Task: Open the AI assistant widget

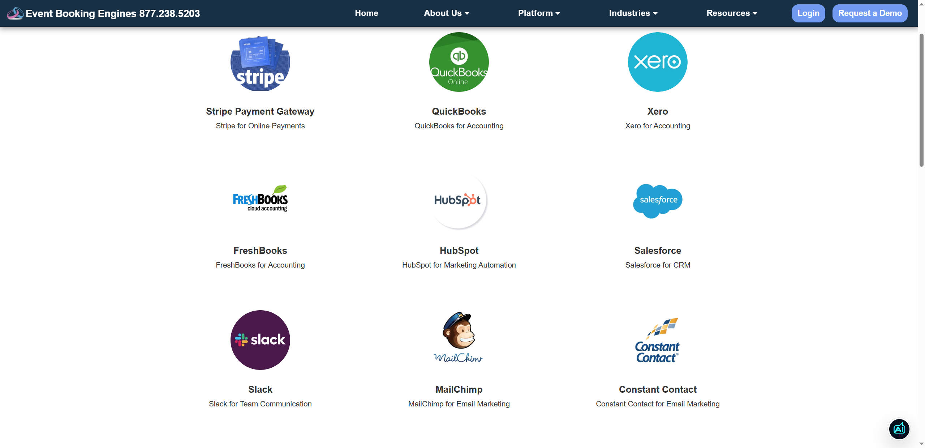Action: 899,429
